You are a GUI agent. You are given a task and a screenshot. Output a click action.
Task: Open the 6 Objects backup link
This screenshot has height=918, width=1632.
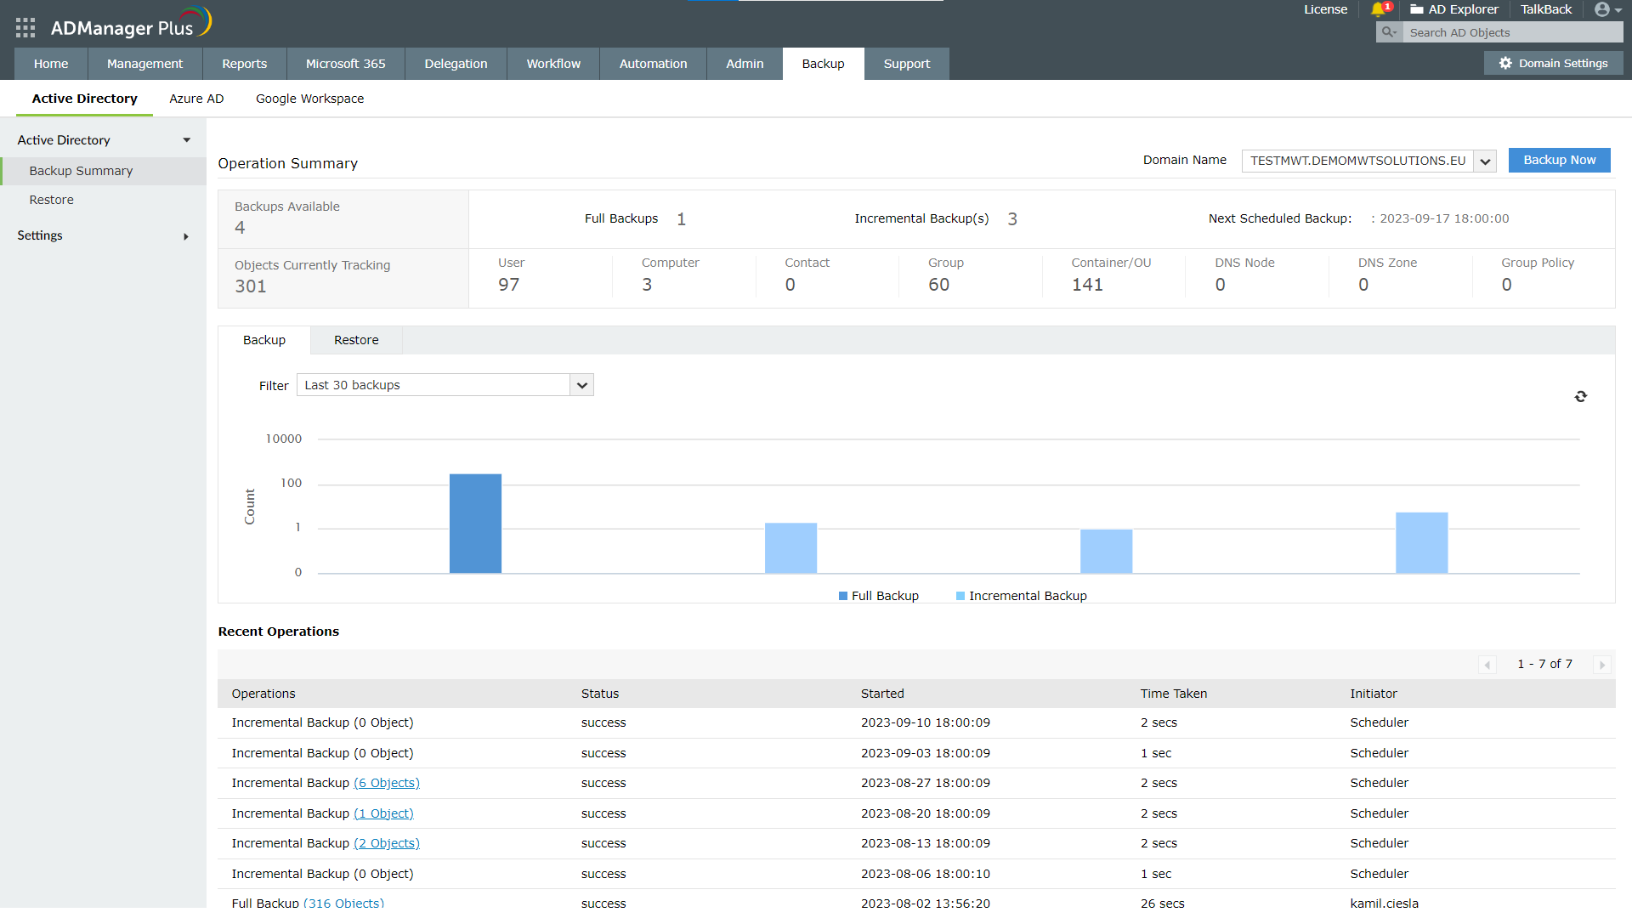pyautogui.click(x=387, y=783)
